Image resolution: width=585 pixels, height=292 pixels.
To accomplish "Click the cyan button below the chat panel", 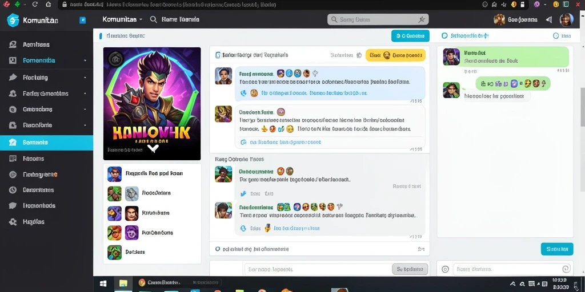I will click(x=556, y=249).
